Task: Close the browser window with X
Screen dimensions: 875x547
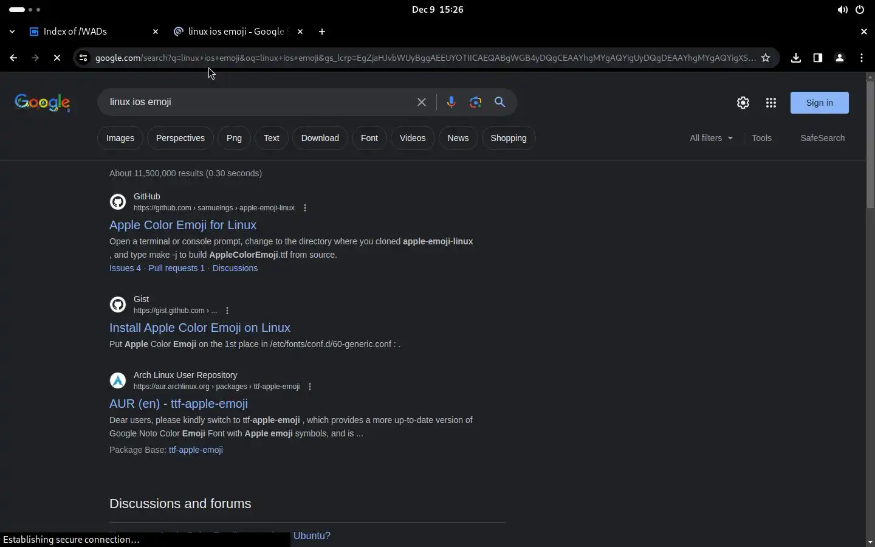Action: coord(864,32)
